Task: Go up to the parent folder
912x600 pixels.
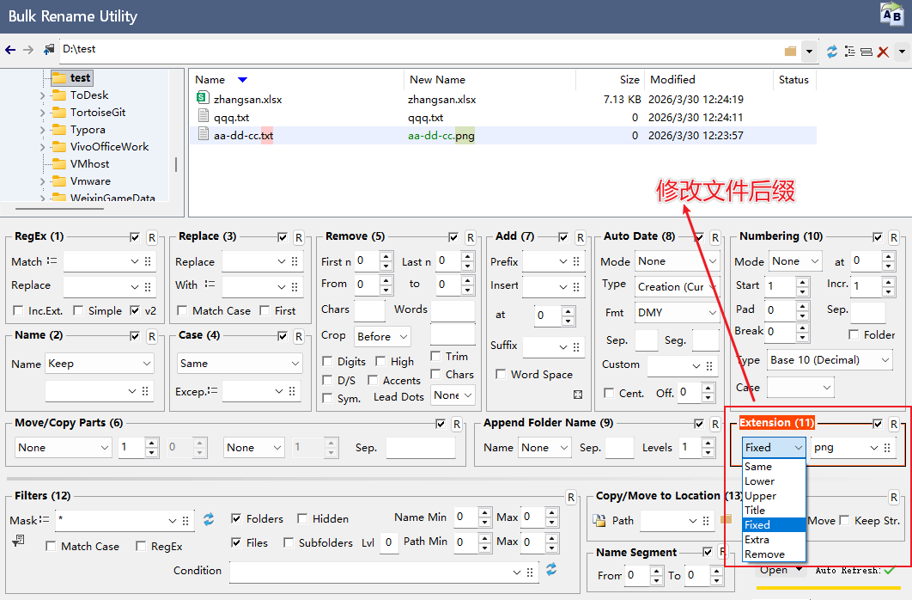Action: point(49,51)
